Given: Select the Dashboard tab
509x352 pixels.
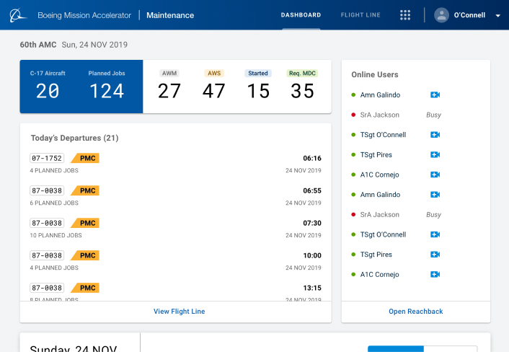Looking at the screenshot, I should tap(301, 15).
